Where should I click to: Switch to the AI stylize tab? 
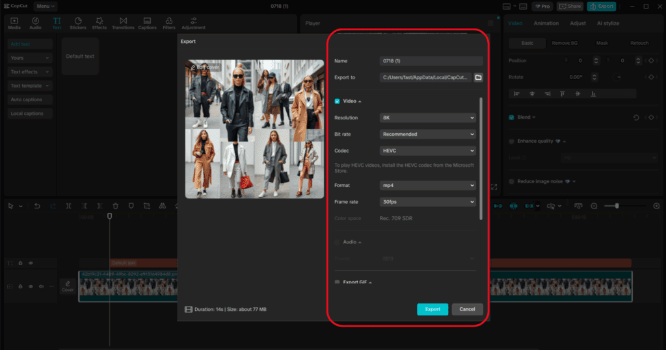[608, 23]
